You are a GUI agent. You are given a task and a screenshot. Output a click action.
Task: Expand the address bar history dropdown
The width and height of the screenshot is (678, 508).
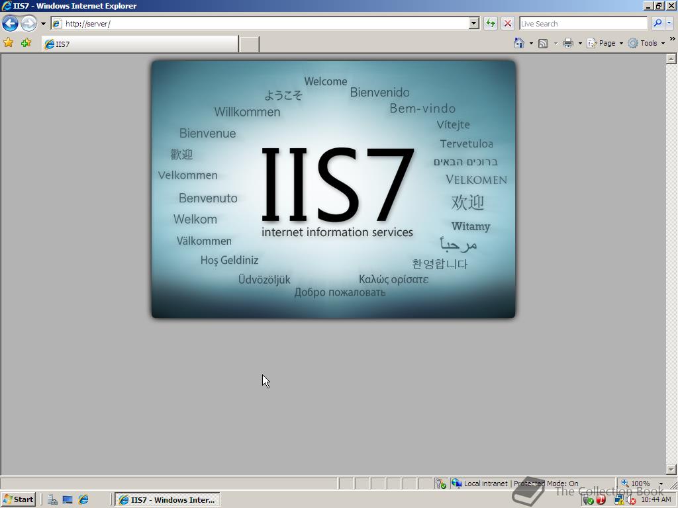pyautogui.click(x=474, y=23)
